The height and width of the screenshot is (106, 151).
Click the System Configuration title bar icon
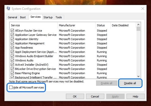8,9
